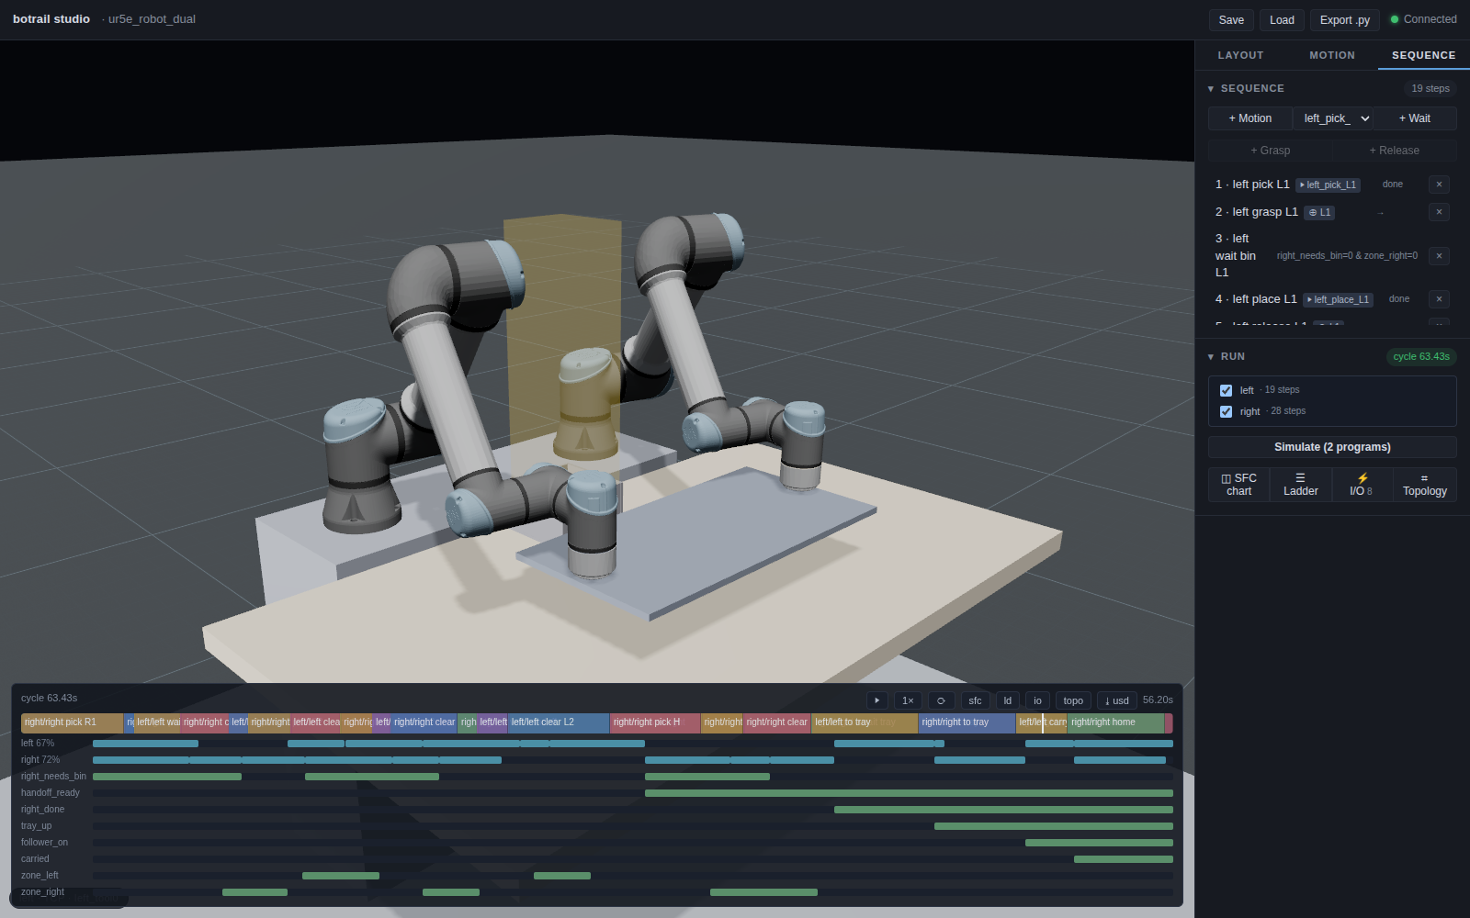Toggle the right program checkbox

pos(1226,411)
